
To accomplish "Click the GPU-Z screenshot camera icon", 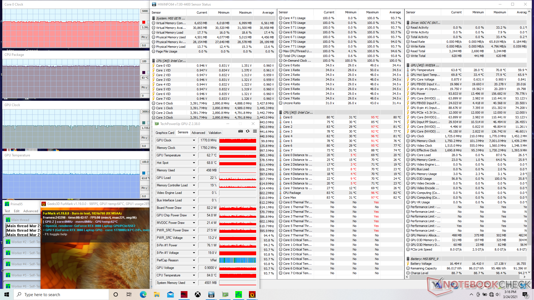I will (x=241, y=131).
